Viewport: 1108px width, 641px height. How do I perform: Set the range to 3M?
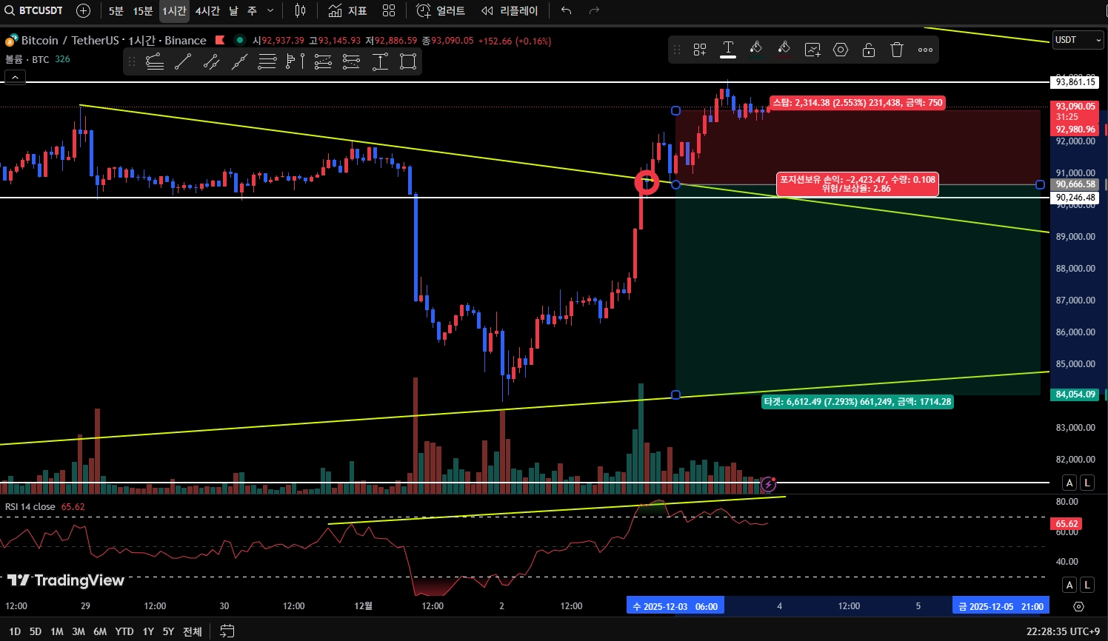pyautogui.click(x=79, y=631)
